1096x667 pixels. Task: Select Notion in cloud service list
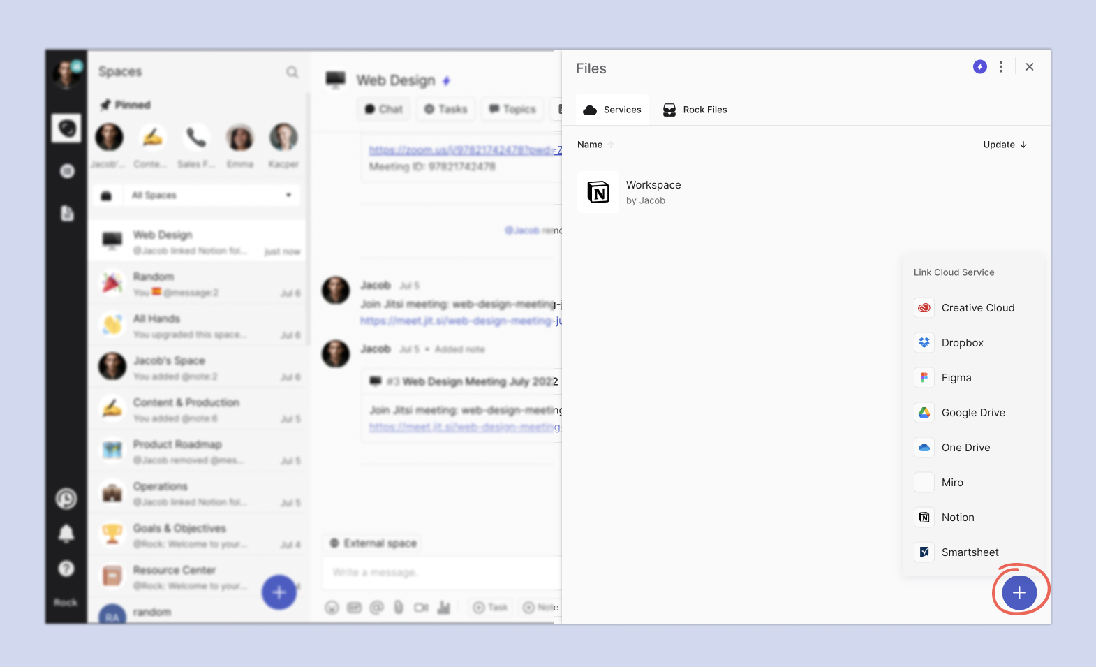(x=957, y=518)
